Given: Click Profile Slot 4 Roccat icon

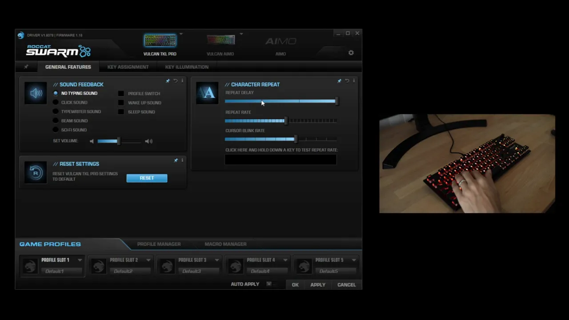Looking at the screenshot, I should click(x=236, y=266).
